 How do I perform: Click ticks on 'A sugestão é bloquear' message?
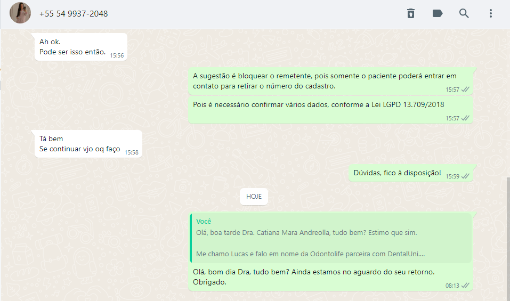pos(465,90)
